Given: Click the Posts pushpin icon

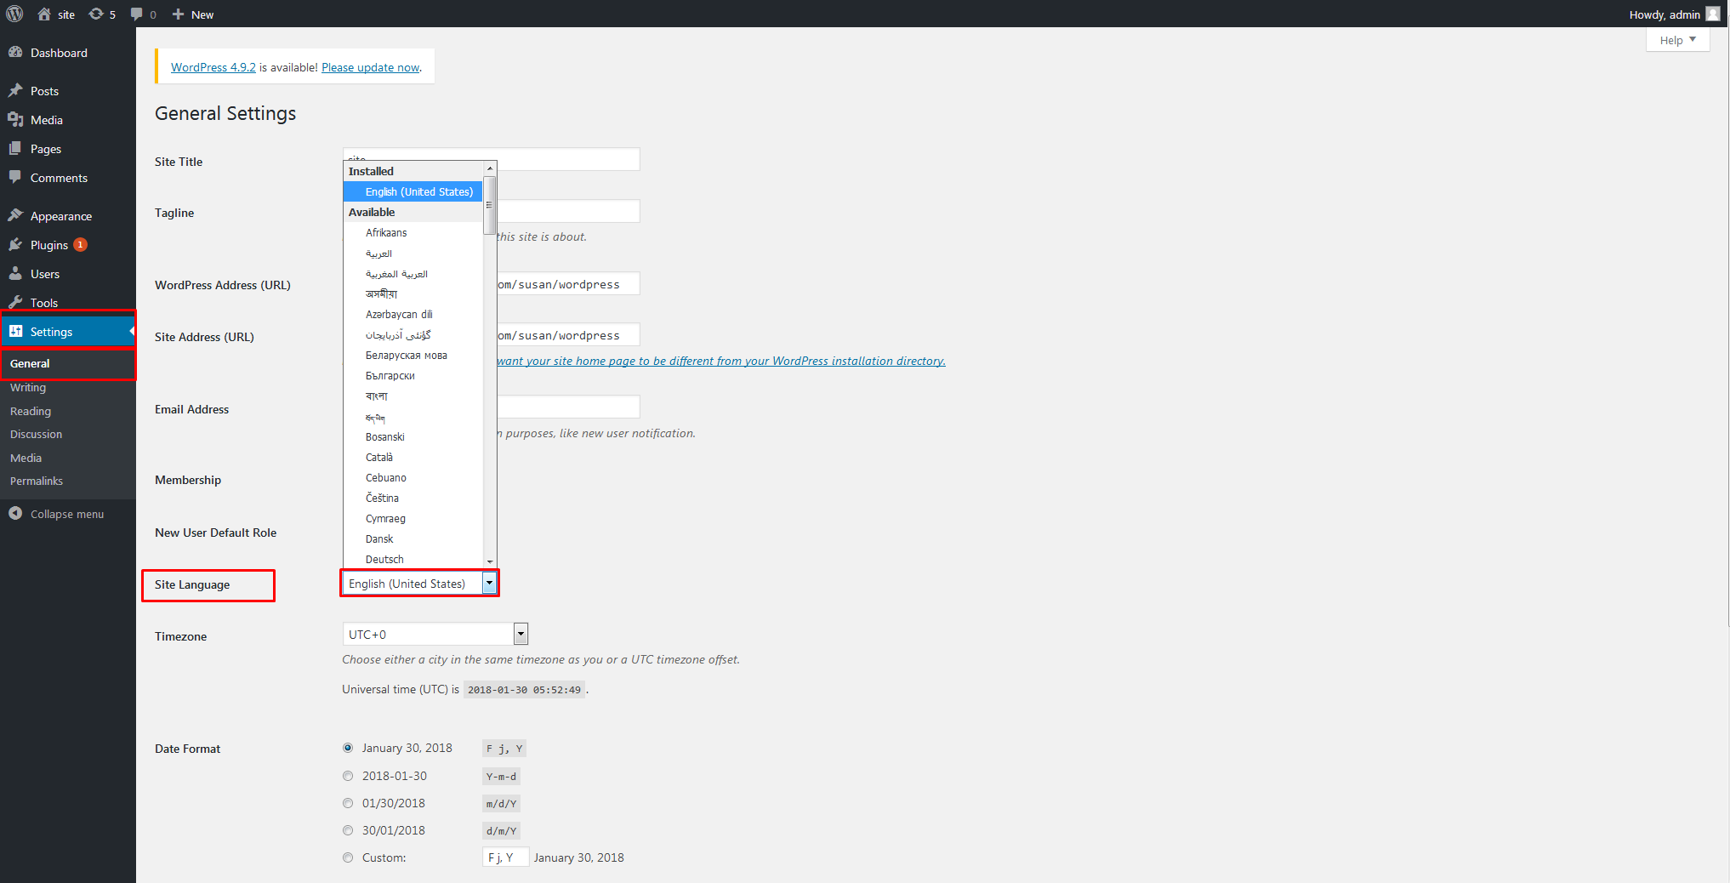Looking at the screenshot, I should pyautogui.click(x=15, y=90).
